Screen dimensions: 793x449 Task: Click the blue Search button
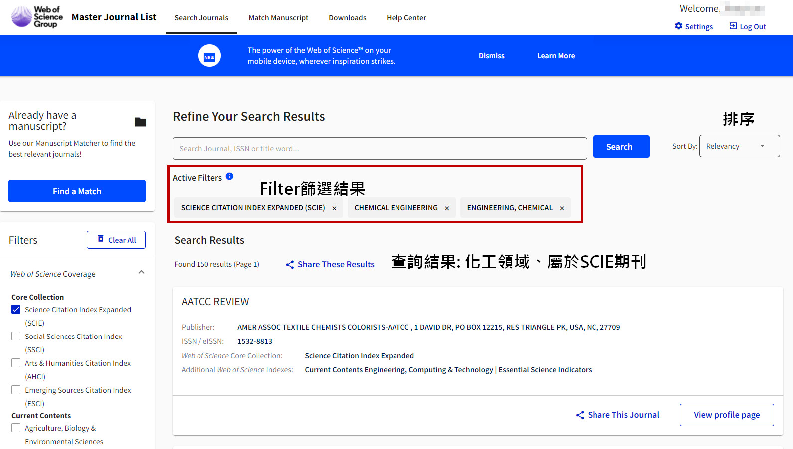[621, 146]
